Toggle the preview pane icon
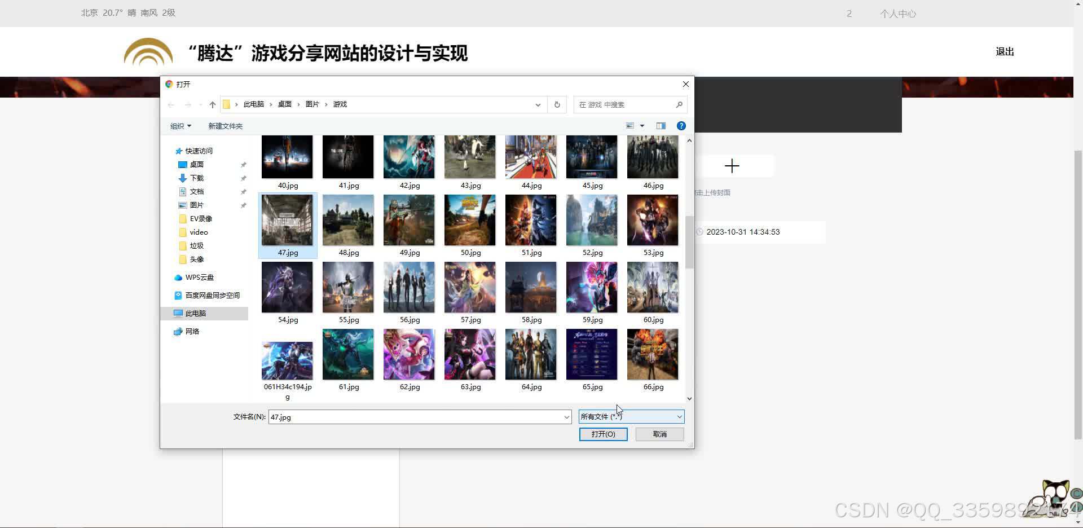Image resolution: width=1083 pixels, height=528 pixels. point(661,126)
